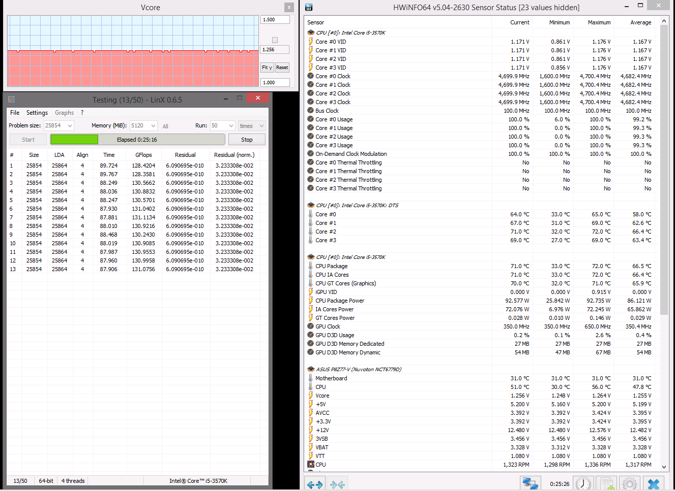Open the Run count dropdown showing 50
This screenshot has width=675, height=491.
(x=222, y=125)
